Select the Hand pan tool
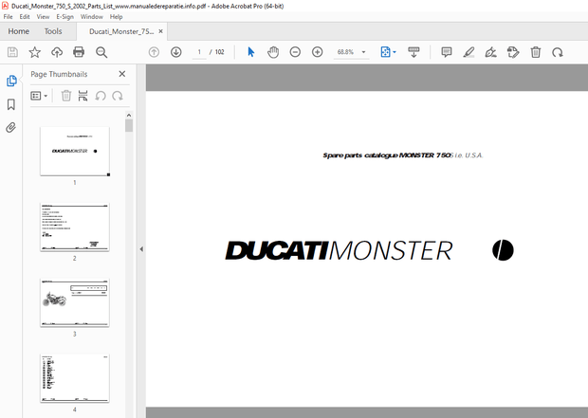This screenshot has height=418, width=588. click(273, 52)
